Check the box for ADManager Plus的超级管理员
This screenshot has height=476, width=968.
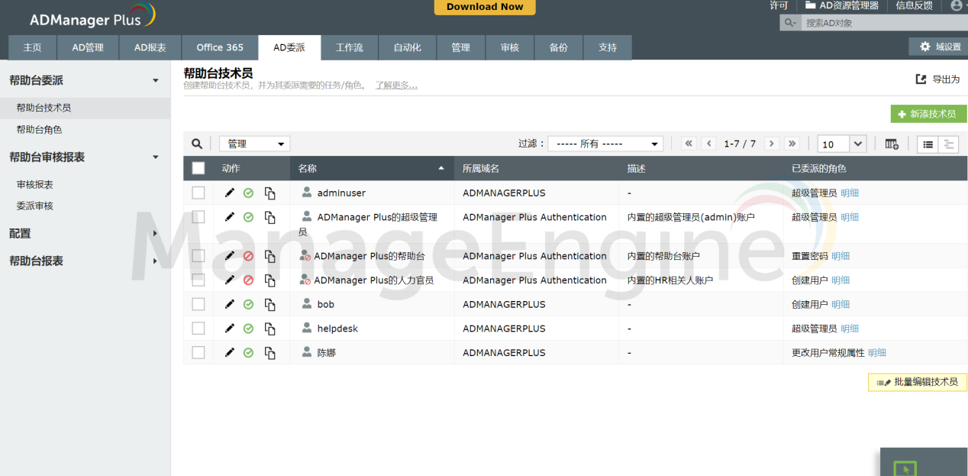(198, 217)
